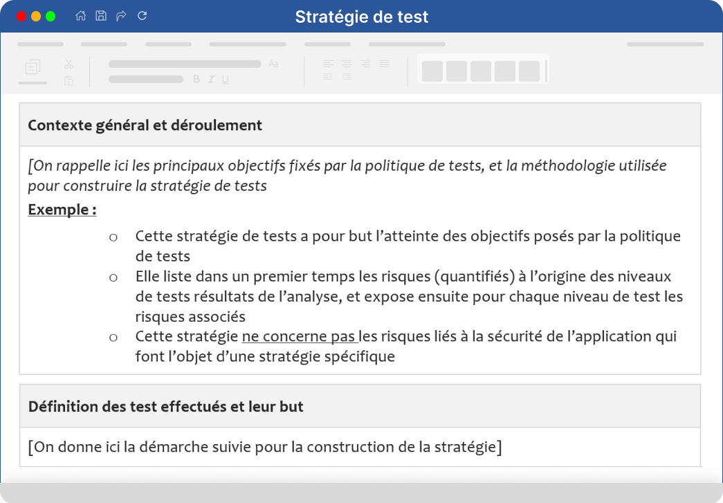This screenshot has height=503, width=723.
Task: Toggle italic formatting I button
Action: [211, 80]
